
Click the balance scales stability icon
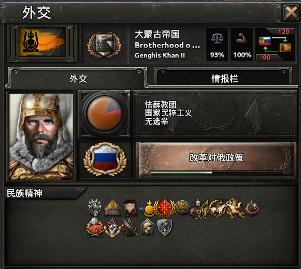coord(217,38)
